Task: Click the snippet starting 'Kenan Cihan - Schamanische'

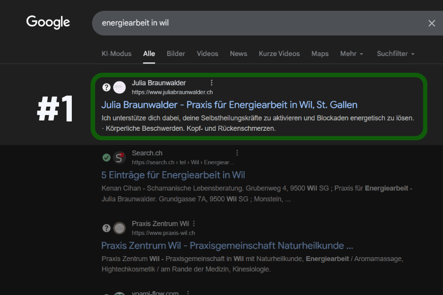Action: [x=257, y=194]
